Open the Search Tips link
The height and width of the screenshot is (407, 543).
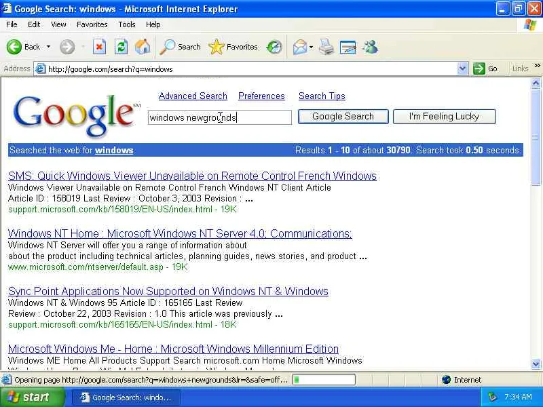click(322, 96)
